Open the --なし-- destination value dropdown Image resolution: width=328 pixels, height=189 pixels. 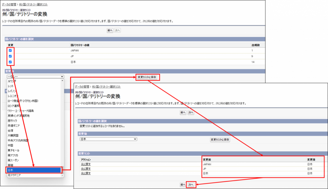(x=35, y=77)
